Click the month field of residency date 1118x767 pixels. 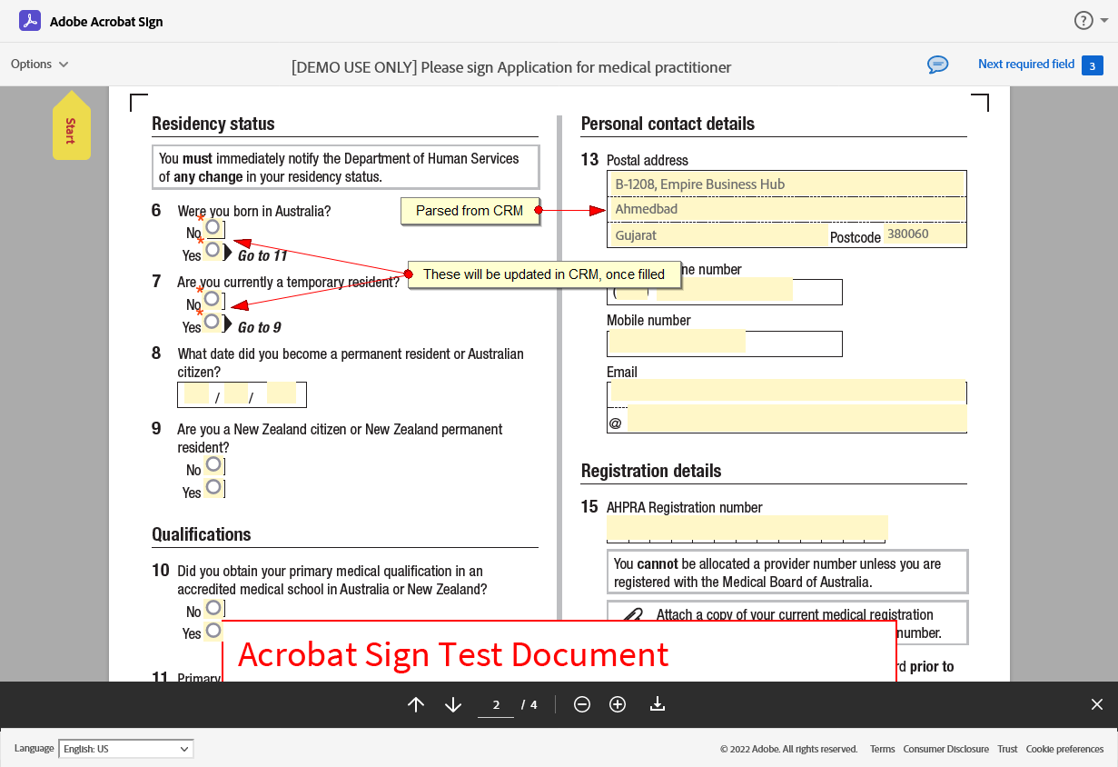coord(236,393)
